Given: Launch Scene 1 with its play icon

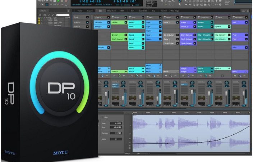Looking at the screenshot, I should [x=87, y=22].
